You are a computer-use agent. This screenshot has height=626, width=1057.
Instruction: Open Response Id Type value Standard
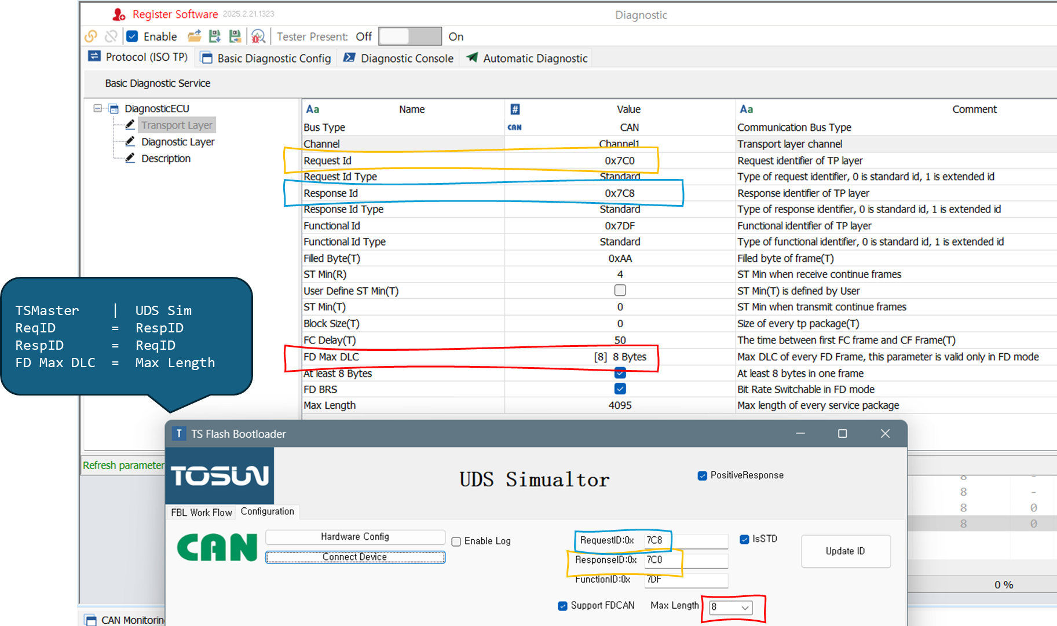click(620, 209)
